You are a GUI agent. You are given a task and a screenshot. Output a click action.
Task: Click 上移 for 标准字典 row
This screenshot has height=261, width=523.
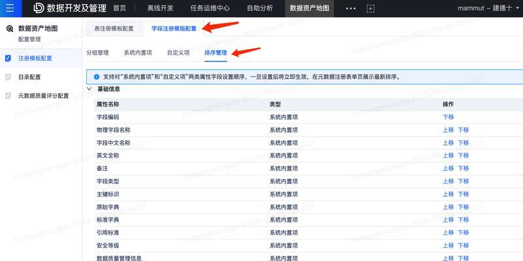point(448,220)
